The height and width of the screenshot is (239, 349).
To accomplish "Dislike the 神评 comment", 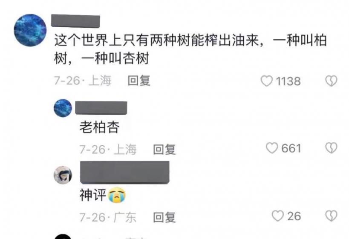I will click(331, 216).
